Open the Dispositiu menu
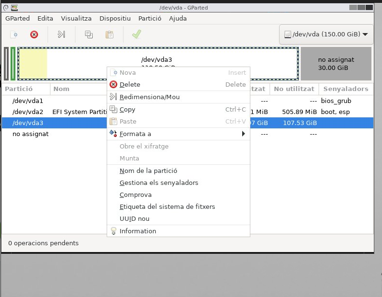The width and height of the screenshot is (382, 297). click(x=115, y=18)
